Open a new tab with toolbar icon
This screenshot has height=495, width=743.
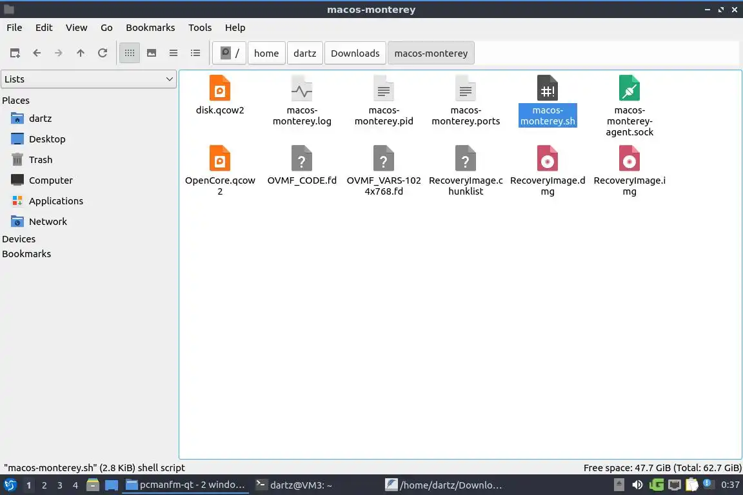tap(15, 53)
